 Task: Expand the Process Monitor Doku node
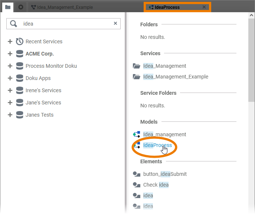(10, 66)
